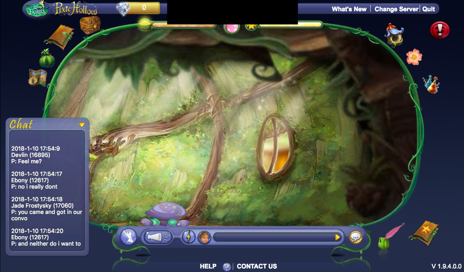Open the flower birdhouse icon

(x=395, y=34)
